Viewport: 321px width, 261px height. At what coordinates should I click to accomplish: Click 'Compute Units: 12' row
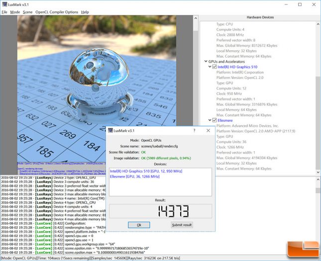(231, 88)
